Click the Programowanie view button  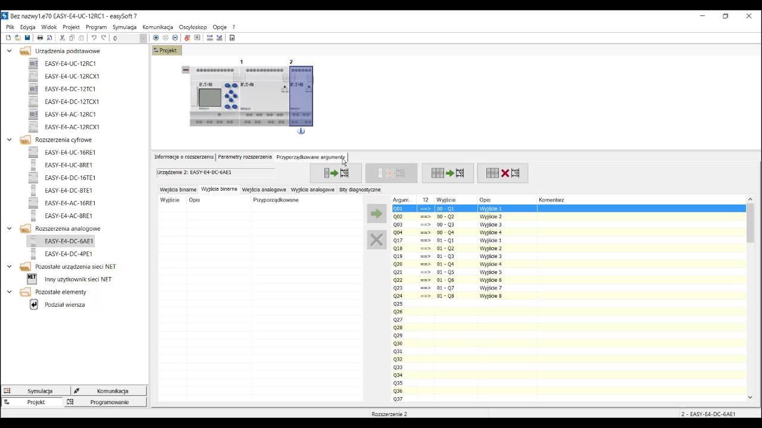pyautogui.click(x=109, y=402)
